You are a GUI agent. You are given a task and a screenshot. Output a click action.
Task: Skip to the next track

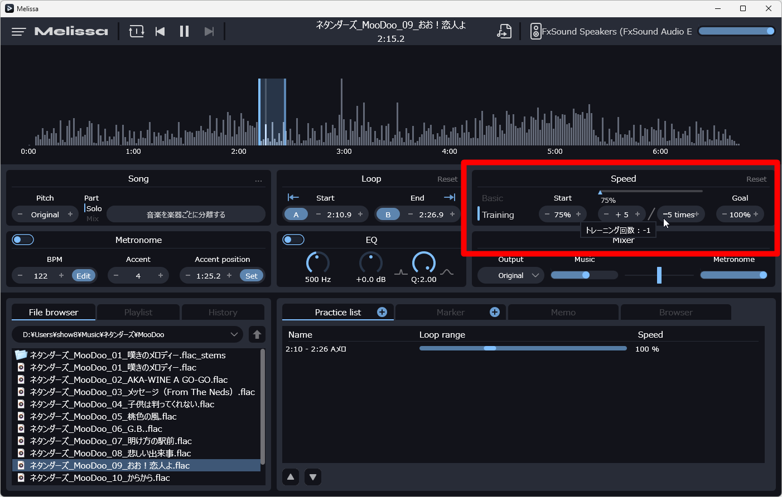coord(209,32)
